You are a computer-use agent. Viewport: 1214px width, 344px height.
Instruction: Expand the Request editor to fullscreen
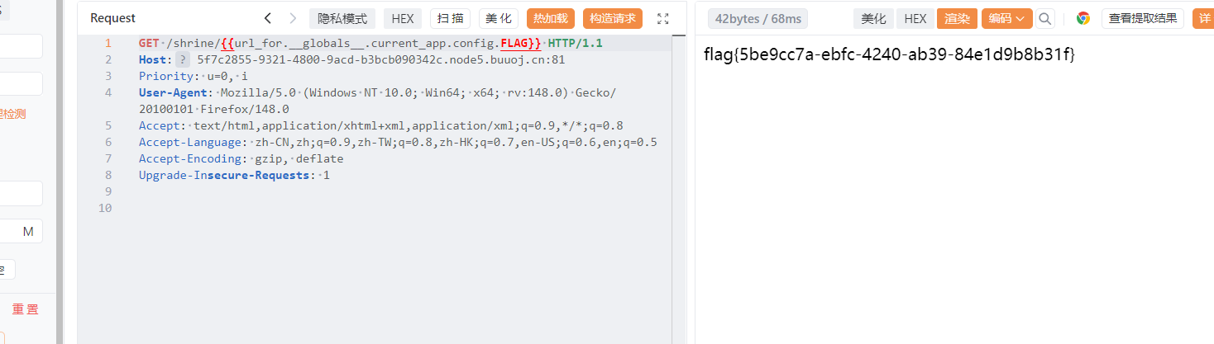(662, 18)
